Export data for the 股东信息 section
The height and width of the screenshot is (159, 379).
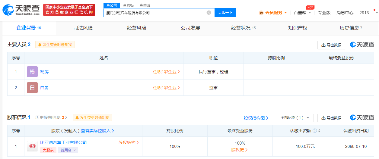pos(331,118)
